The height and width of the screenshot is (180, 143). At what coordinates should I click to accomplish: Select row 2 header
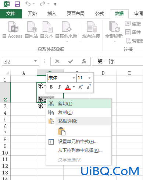click(x=5, y=93)
